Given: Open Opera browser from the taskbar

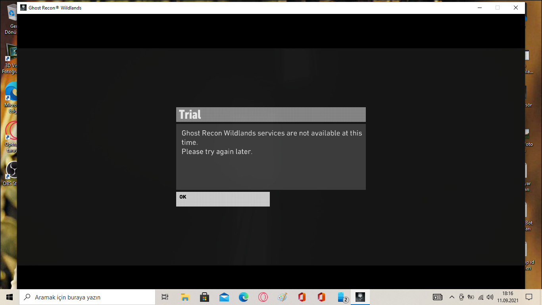Looking at the screenshot, I should click(263, 297).
